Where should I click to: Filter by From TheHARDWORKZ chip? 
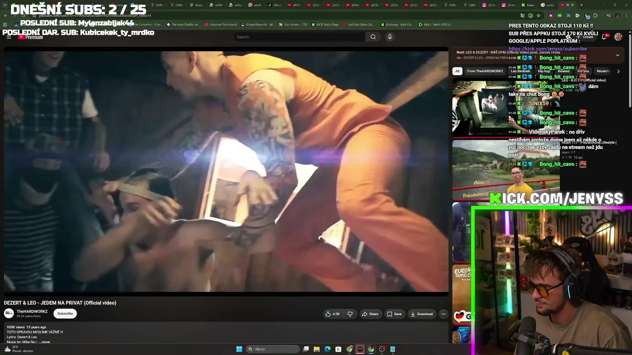pyautogui.click(x=485, y=71)
